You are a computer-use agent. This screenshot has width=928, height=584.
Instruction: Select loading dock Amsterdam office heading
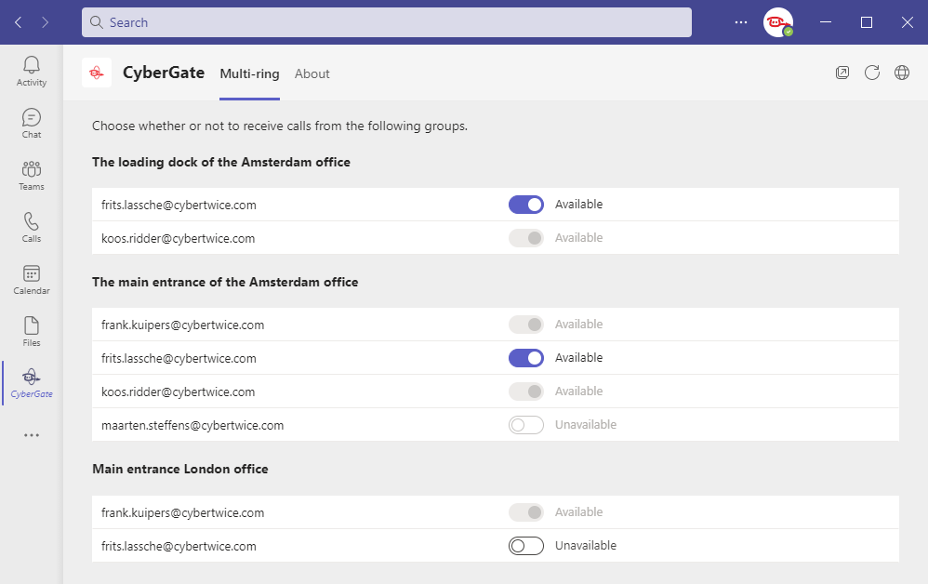click(220, 162)
